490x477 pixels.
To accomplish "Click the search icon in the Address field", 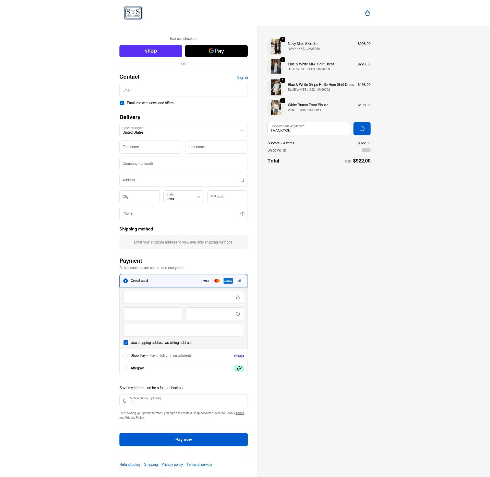I will [x=242, y=180].
